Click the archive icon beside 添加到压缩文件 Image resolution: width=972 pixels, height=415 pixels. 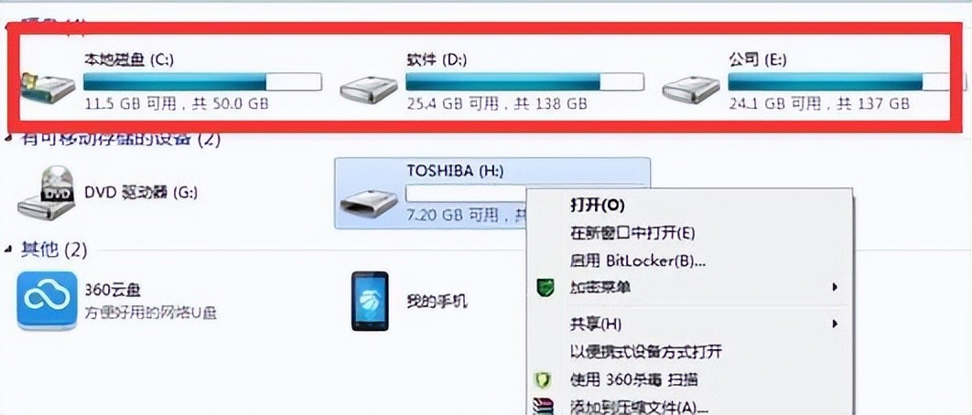(545, 407)
